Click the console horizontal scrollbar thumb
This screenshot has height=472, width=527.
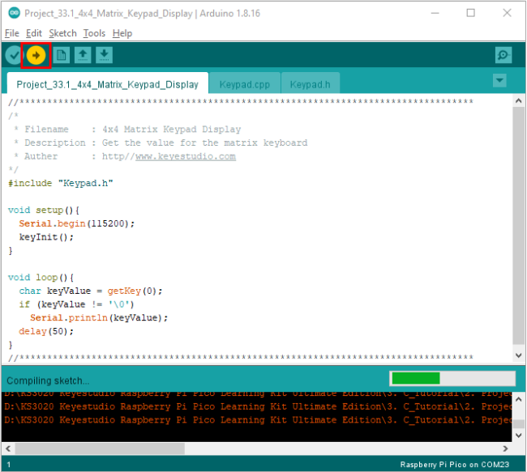coord(100,449)
